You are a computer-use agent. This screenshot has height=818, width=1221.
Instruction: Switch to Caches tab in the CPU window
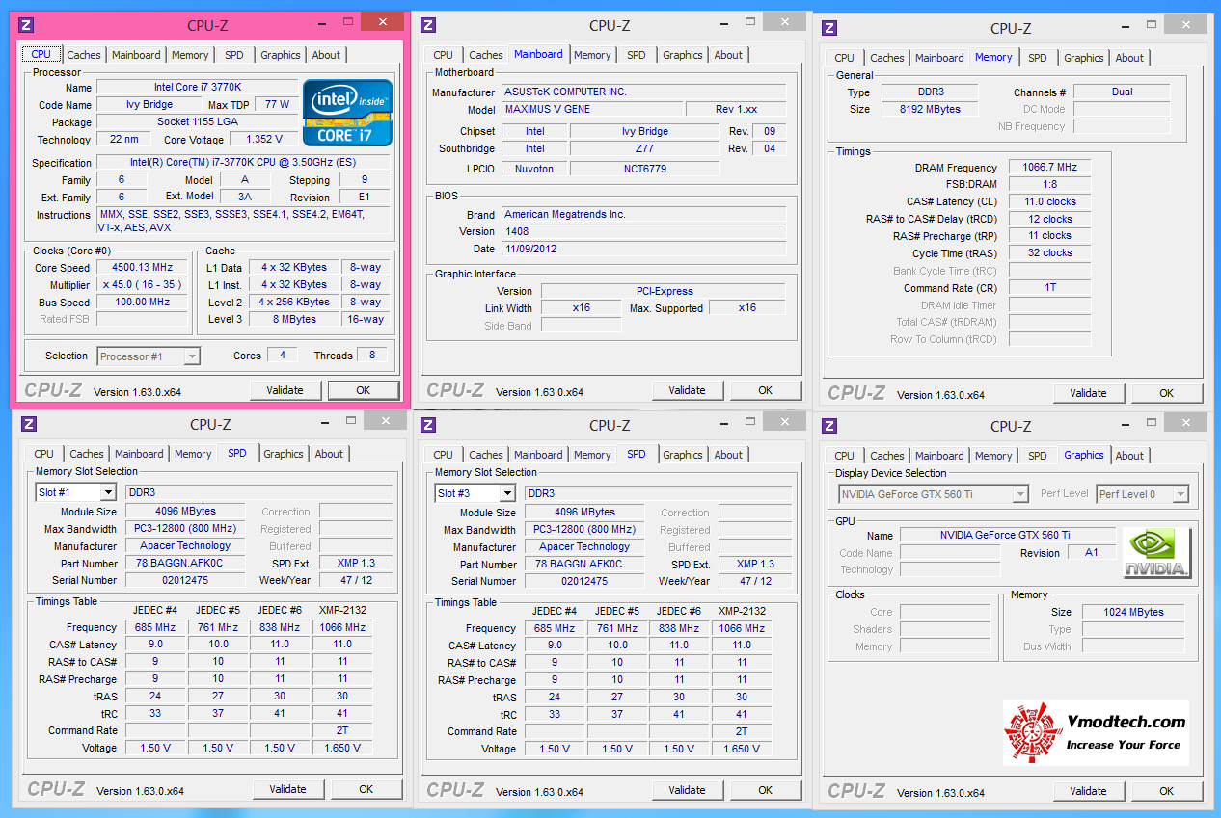click(x=84, y=55)
